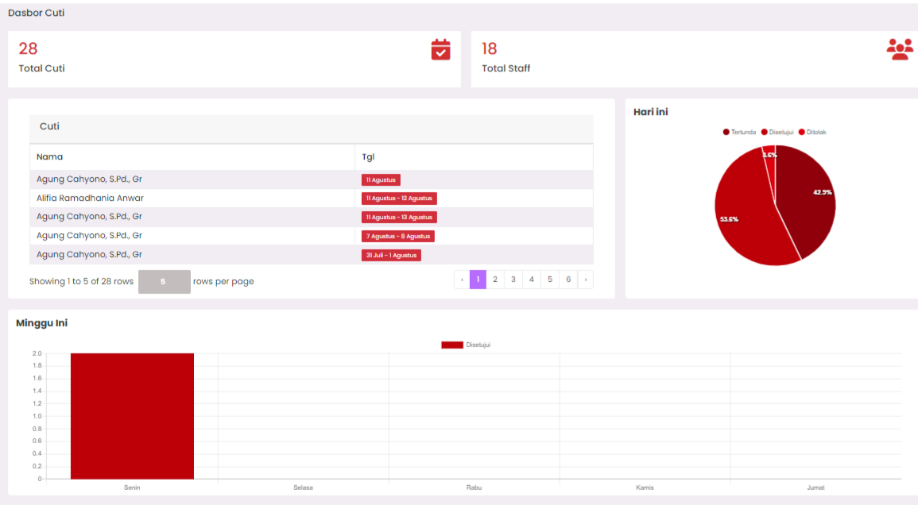Jump to page 6 in pagination
The image size is (918, 505).
coord(568,279)
